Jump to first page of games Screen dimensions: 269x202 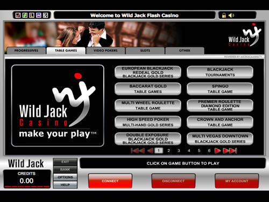coord(138,151)
